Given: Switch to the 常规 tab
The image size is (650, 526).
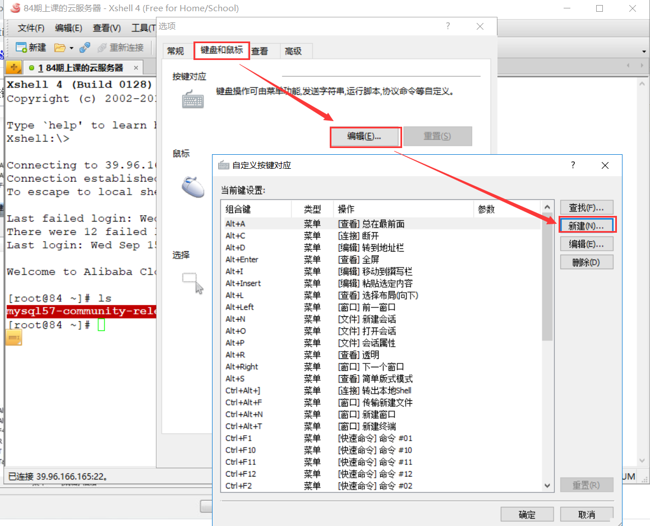Looking at the screenshot, I should 176,51.
